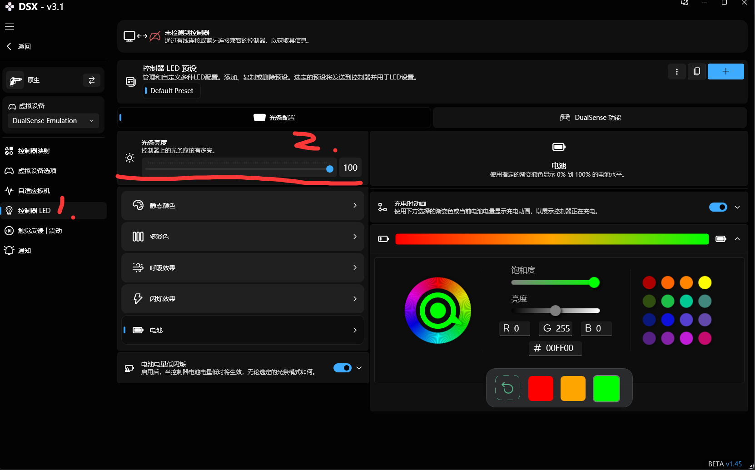Switch to the DualSense 功能 tab
Image resolution: width=755 pixels, height=470 pixels.
(590, 118)
